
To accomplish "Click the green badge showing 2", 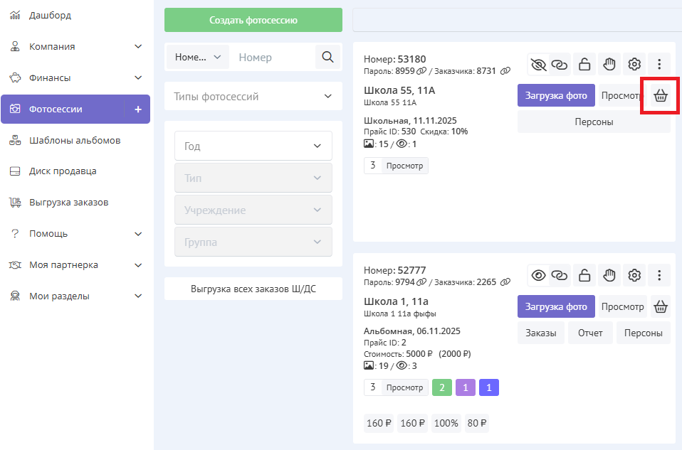I will tap(441, 387).
